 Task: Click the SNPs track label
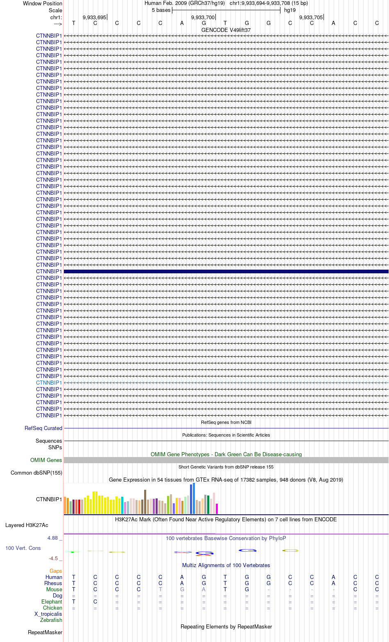click(55, 447)
